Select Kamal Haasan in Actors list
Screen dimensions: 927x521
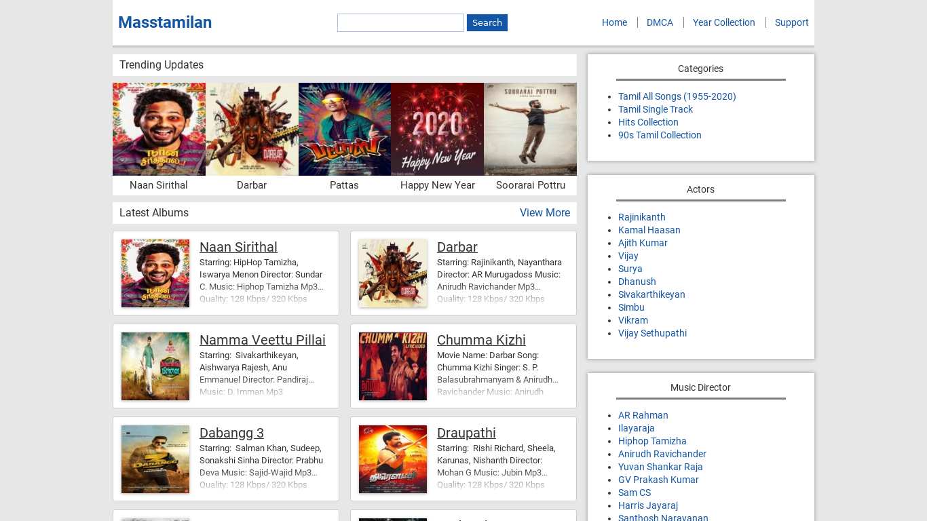click(x=649, y=230)
